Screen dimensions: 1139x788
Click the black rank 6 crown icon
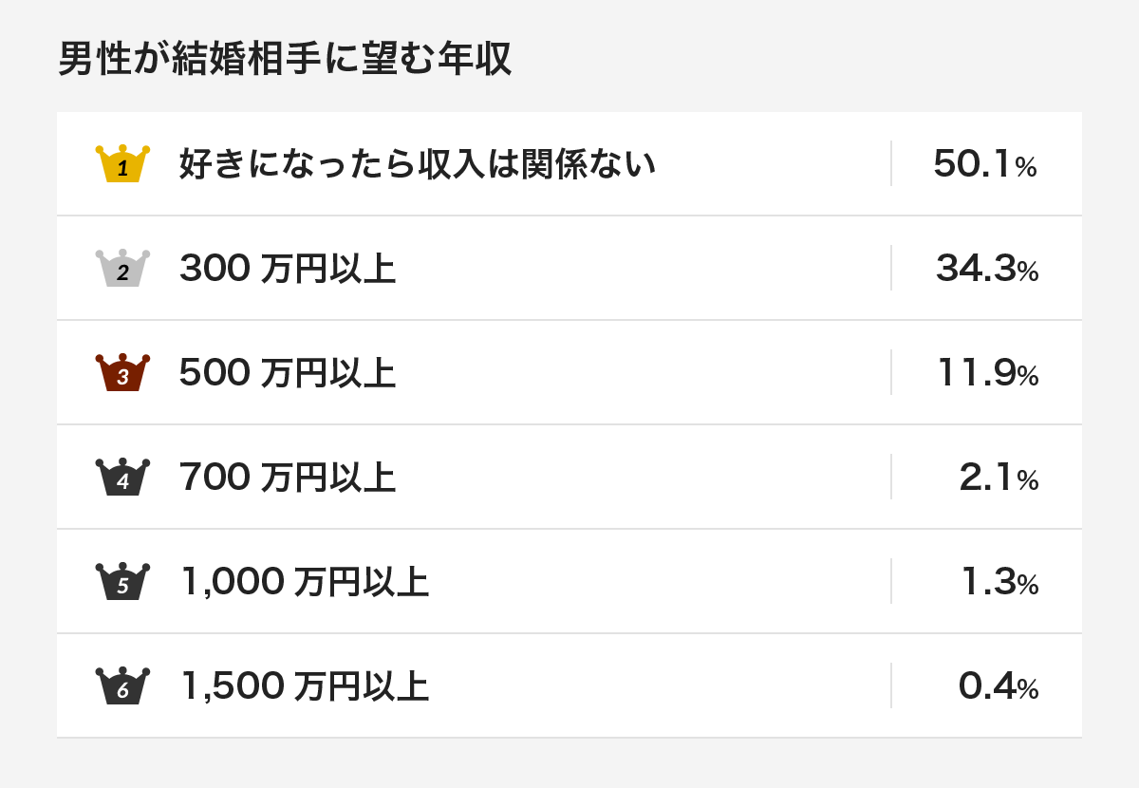[x=122, y=686]
